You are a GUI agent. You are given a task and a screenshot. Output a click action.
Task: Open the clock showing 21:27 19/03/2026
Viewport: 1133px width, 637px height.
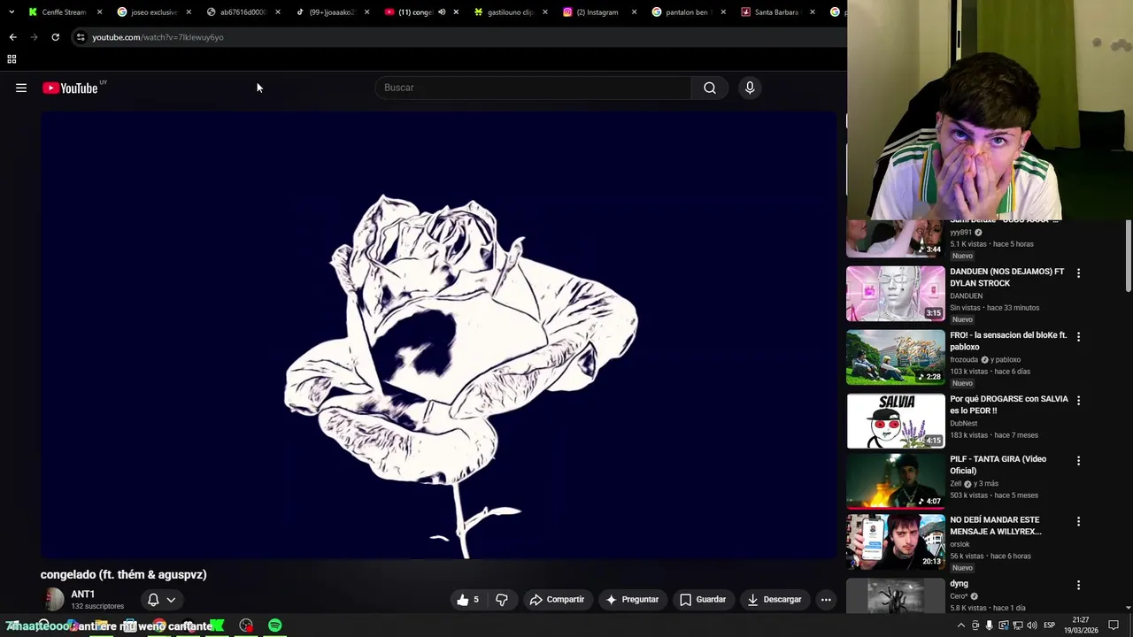[1082, 625]
